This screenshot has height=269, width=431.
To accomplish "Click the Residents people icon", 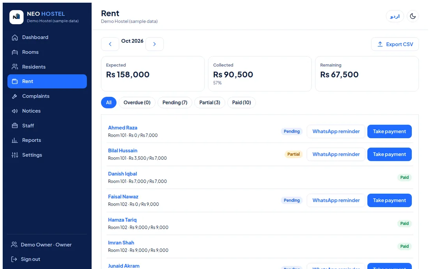I will [x=15, y=67].
